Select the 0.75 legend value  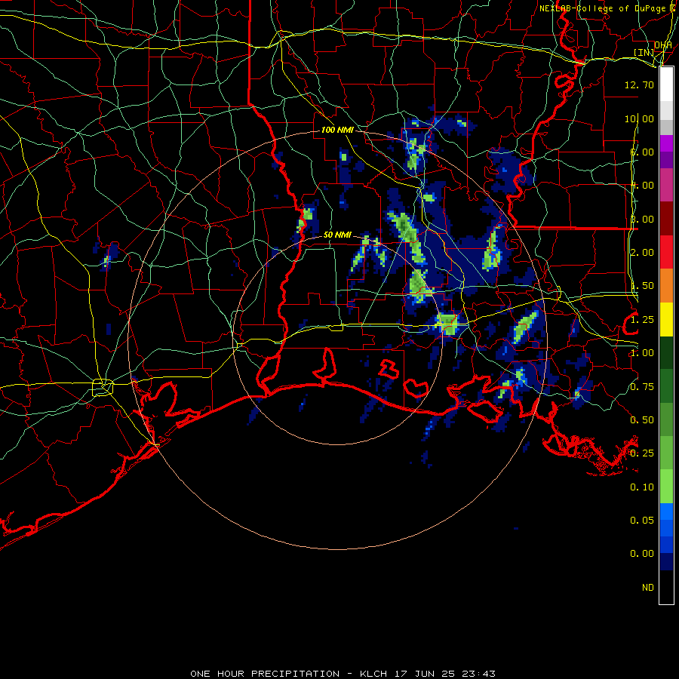point(642,387)
